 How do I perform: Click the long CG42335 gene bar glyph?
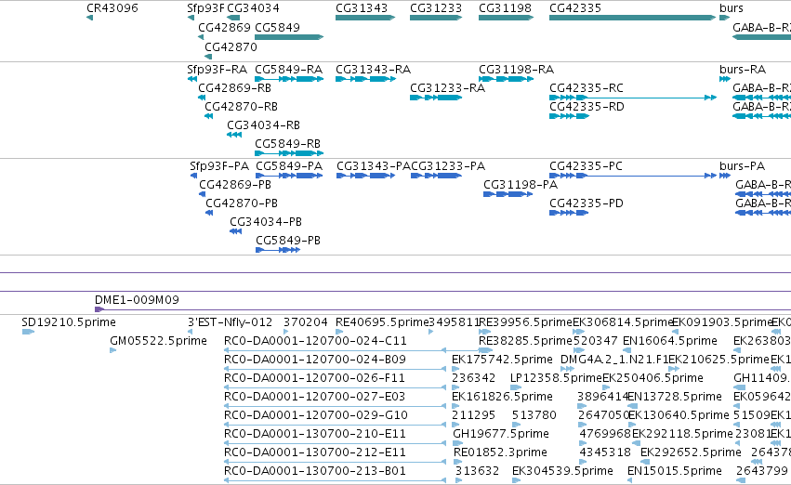tap(632, 18)
